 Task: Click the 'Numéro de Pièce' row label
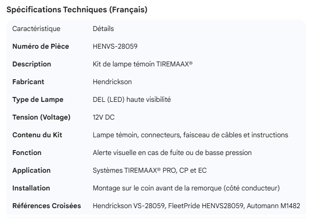point(40,46)
